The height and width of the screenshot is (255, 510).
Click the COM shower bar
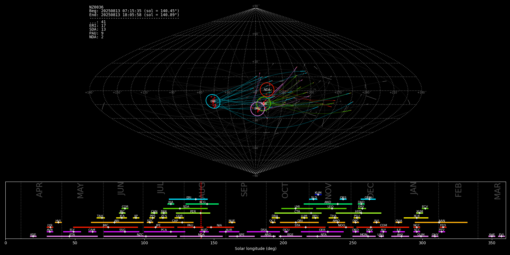(x=383, y=227)
